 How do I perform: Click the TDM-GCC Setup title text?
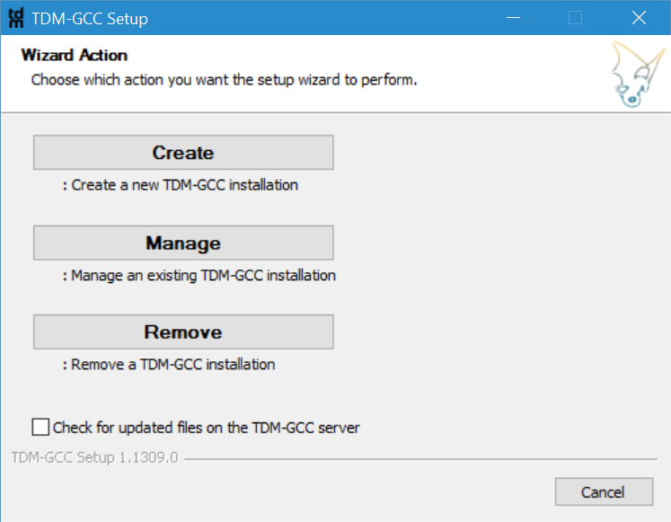(x=90, y=19)
